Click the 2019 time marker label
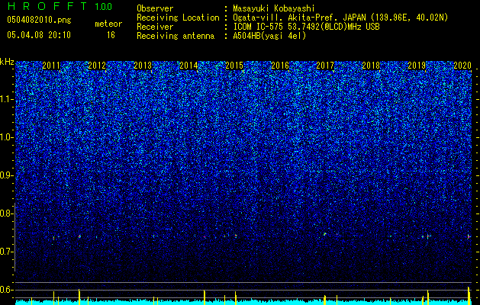The width and height of the screenshot is (480, 305). pos(417,66)
